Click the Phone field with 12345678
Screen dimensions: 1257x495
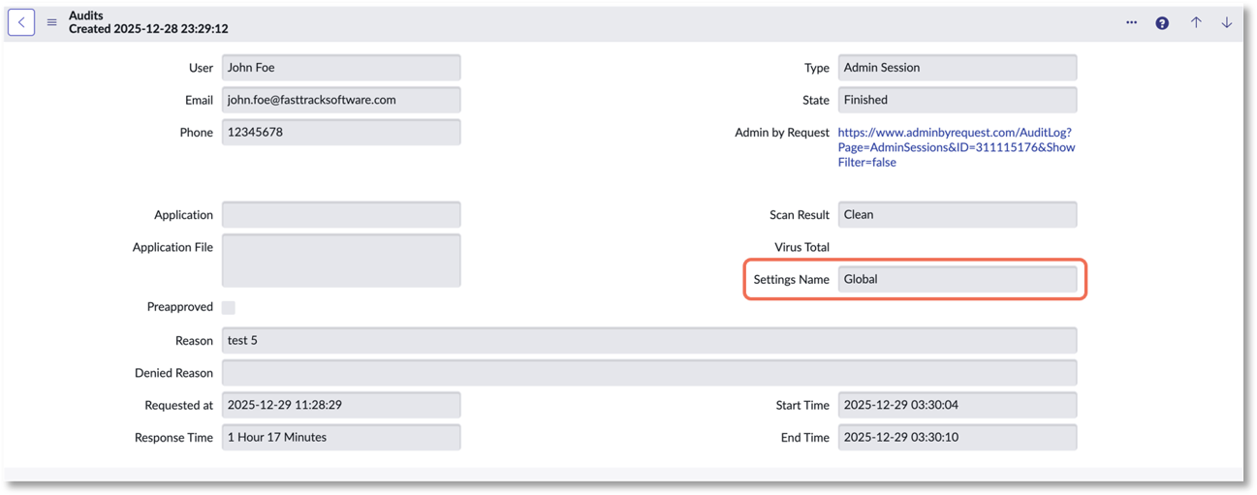(x=341, y=132)
